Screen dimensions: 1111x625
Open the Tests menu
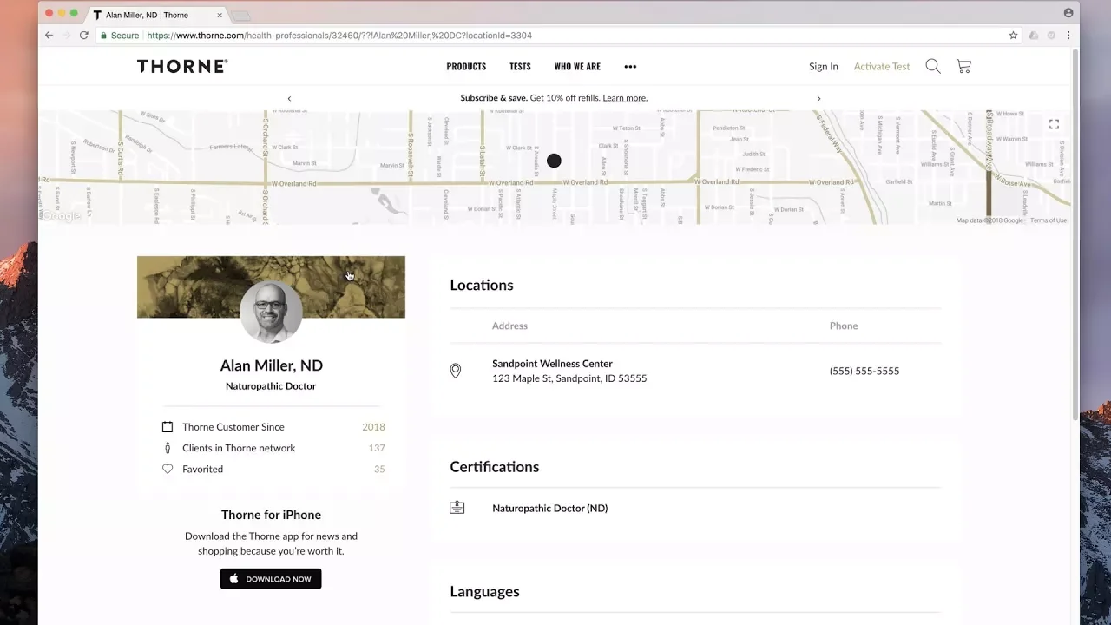(520, 66)
